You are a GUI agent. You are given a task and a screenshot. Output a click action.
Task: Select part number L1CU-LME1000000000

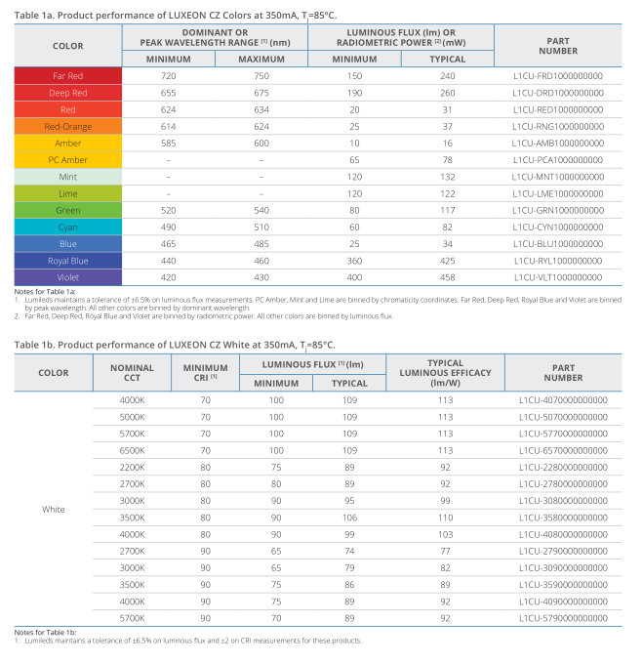(x=558, y=193)
